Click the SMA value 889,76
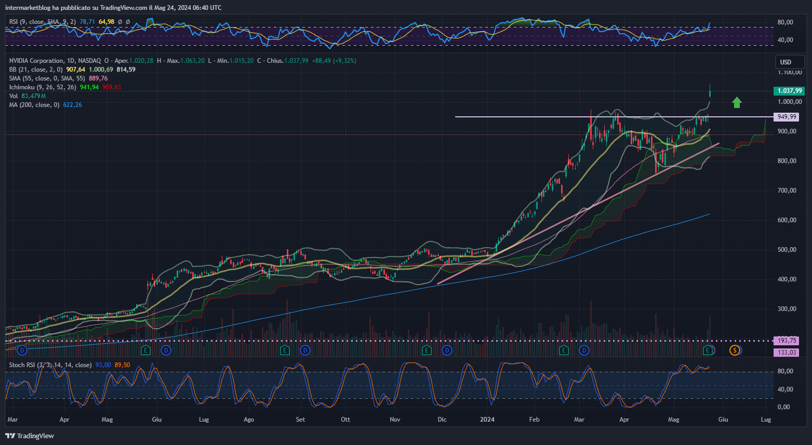The width and height of the screenshot is (812, 445). (98, 78)
